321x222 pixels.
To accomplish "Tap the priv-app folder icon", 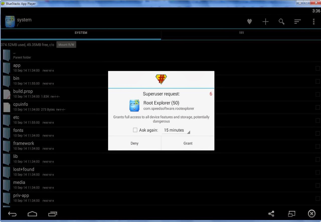I will tap(7, 198).
